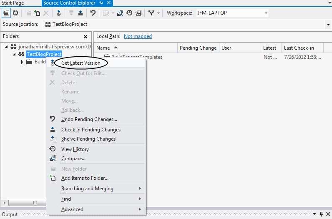
Task: Click the greyed-out Find toolbar icon
Action: (x=106, y=13)
